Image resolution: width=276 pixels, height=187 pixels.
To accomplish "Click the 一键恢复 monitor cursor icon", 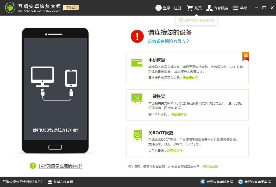I will 137,99.
